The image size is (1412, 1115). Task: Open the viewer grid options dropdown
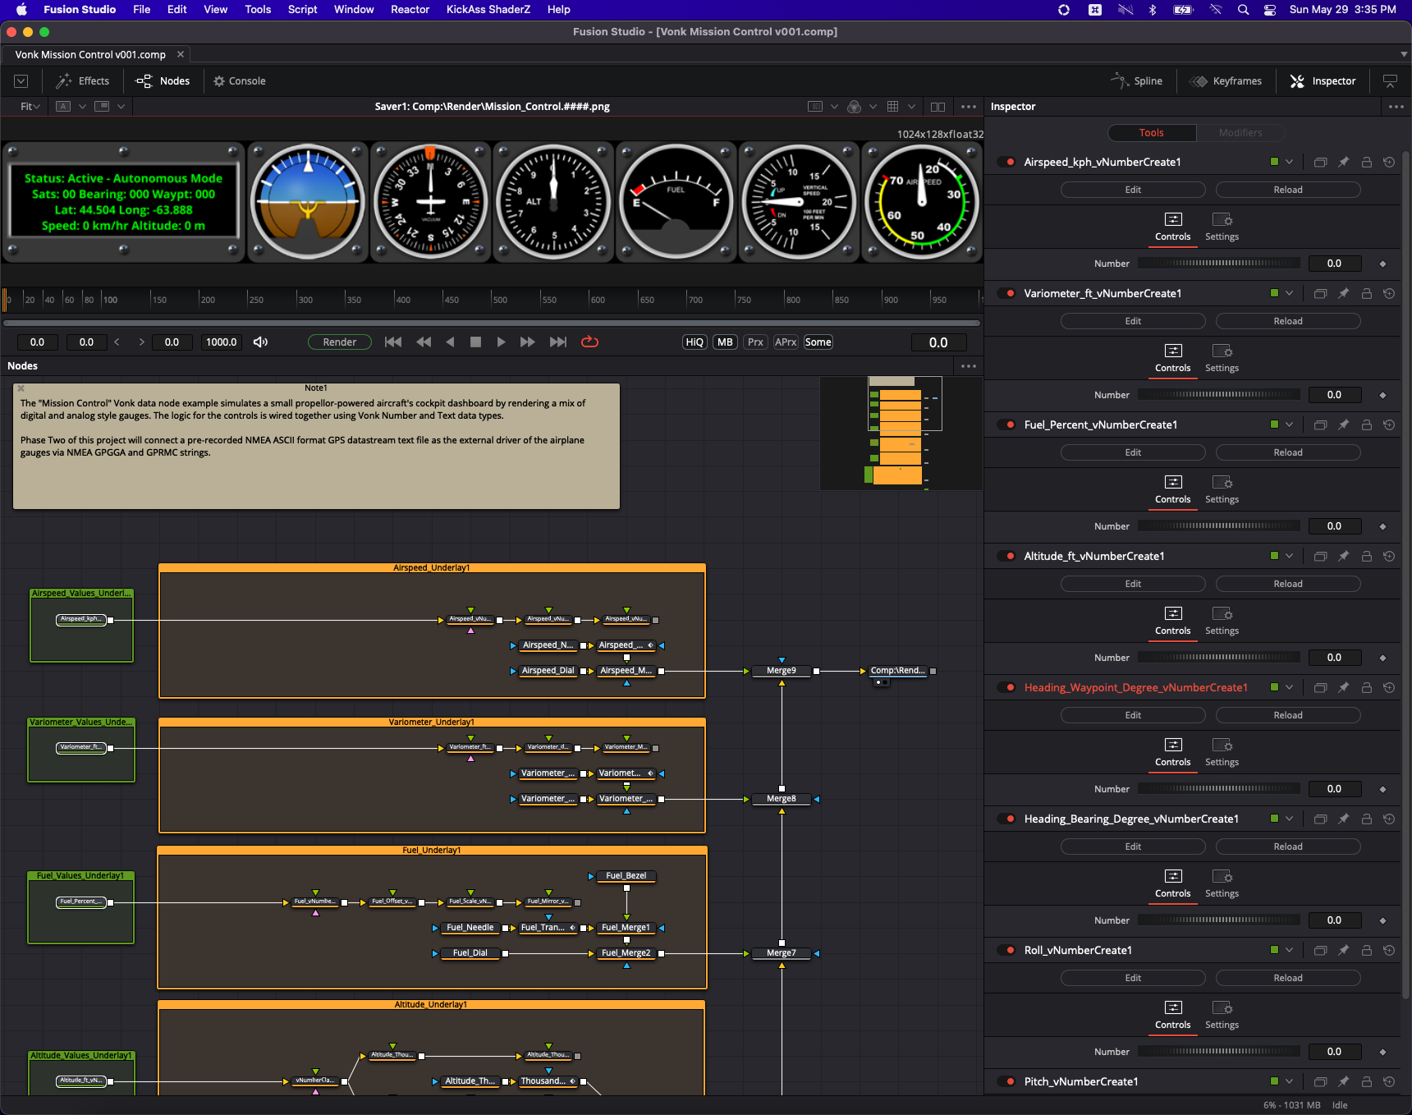[x=911, y=107]
